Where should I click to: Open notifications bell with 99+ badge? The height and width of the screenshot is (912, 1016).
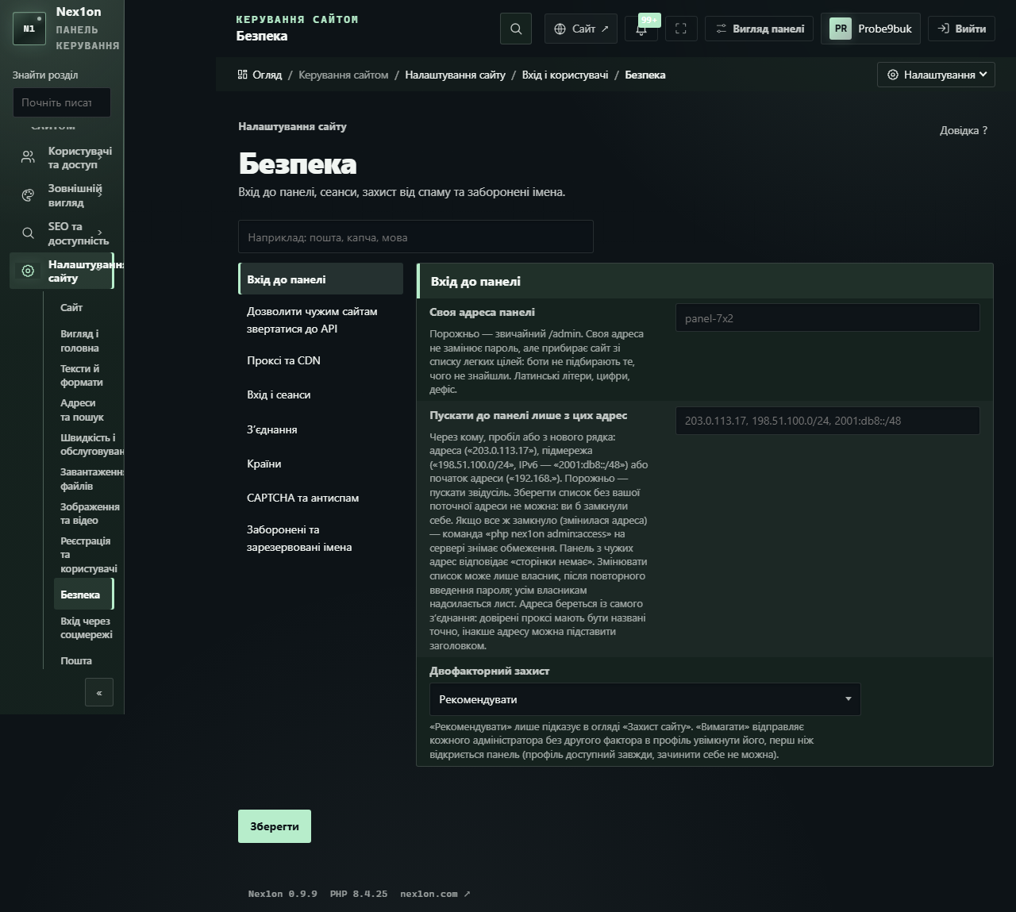pyautogui.click(x=641, y=29)
